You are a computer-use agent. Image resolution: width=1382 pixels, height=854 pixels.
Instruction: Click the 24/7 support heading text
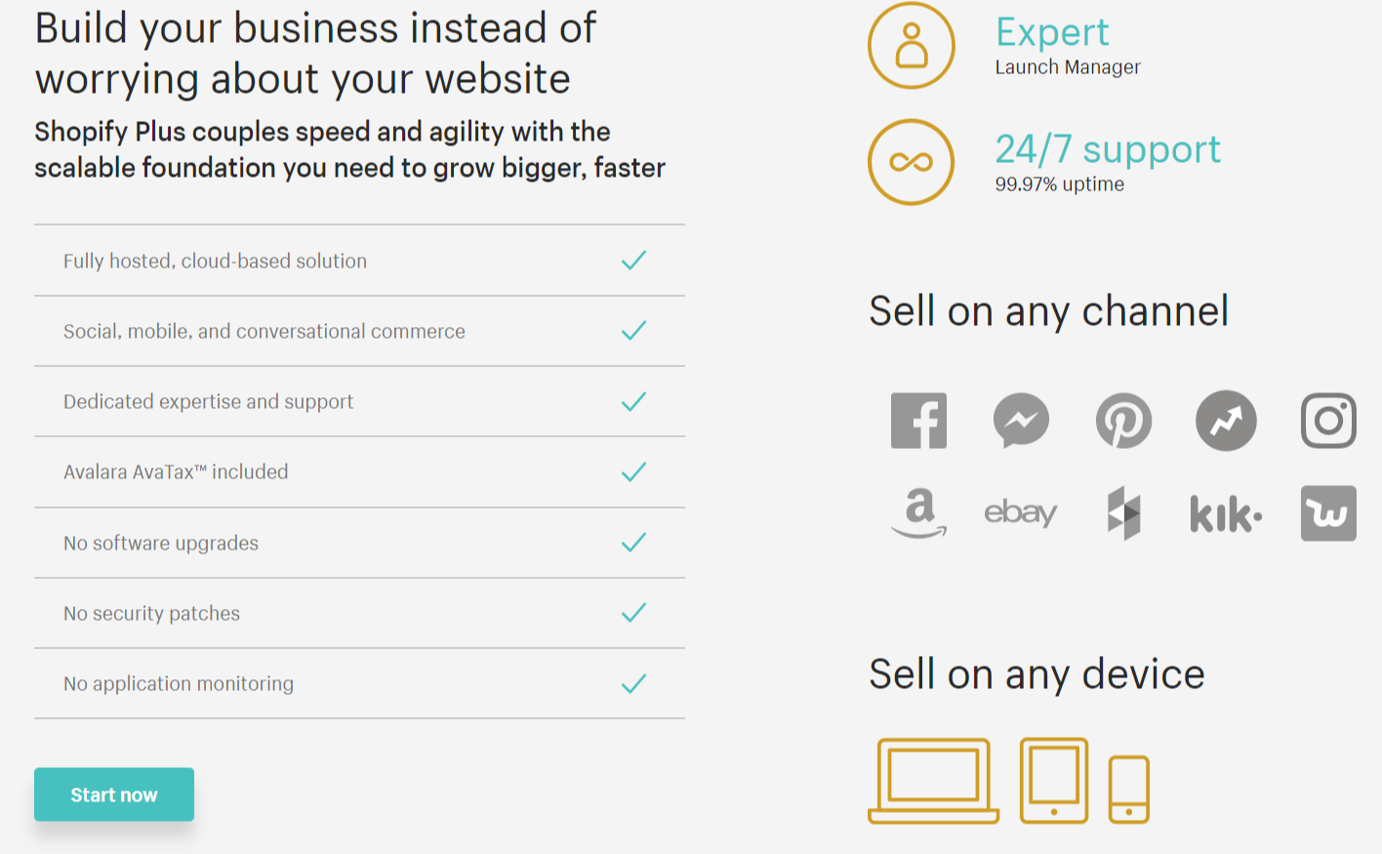[1108, 149]
